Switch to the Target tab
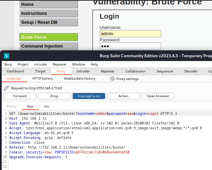The image size is (212, 170). [x=40, y=71]
